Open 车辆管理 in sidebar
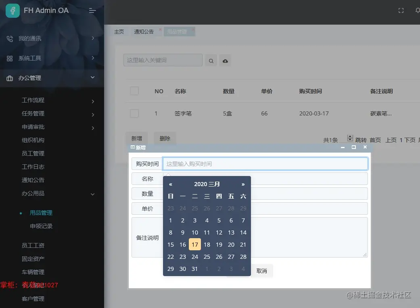The width and height of the screenshot is (420, 308). point(33,272)
